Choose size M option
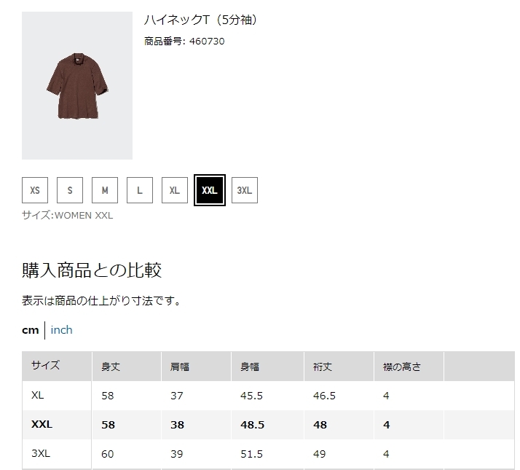 105,190
